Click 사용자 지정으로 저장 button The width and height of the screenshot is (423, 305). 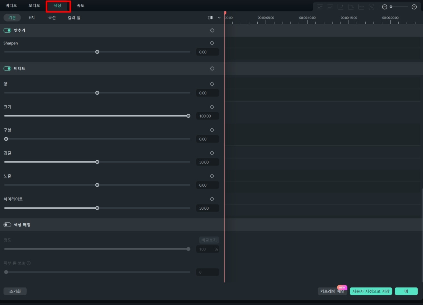click(x=371, y=291)
